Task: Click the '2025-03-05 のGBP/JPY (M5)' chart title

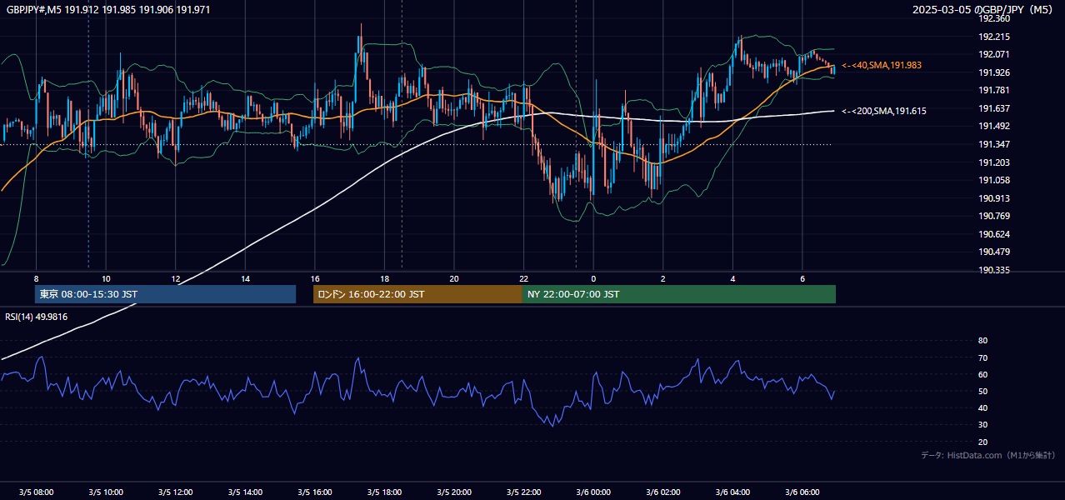Action: 983,10
